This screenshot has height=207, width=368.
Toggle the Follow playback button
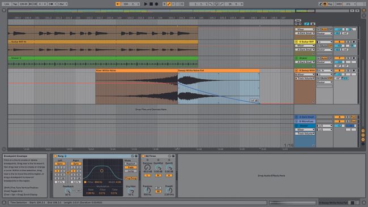click(x=118, y=4)
